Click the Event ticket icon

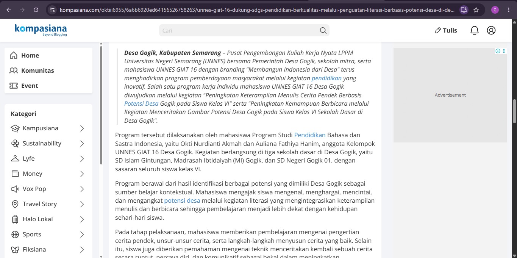(14, 86)
